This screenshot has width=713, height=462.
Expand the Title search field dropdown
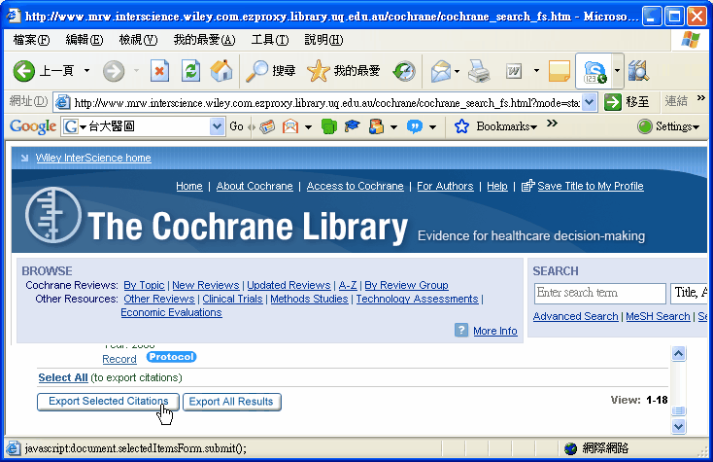(690, 292)
